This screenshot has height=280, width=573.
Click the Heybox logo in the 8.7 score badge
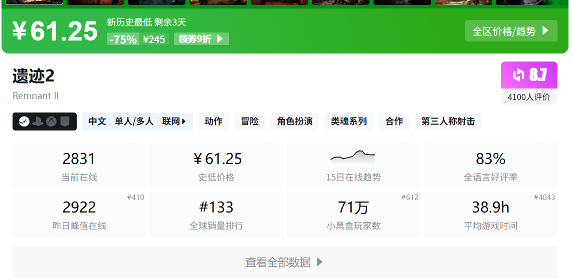coord(518,75)
